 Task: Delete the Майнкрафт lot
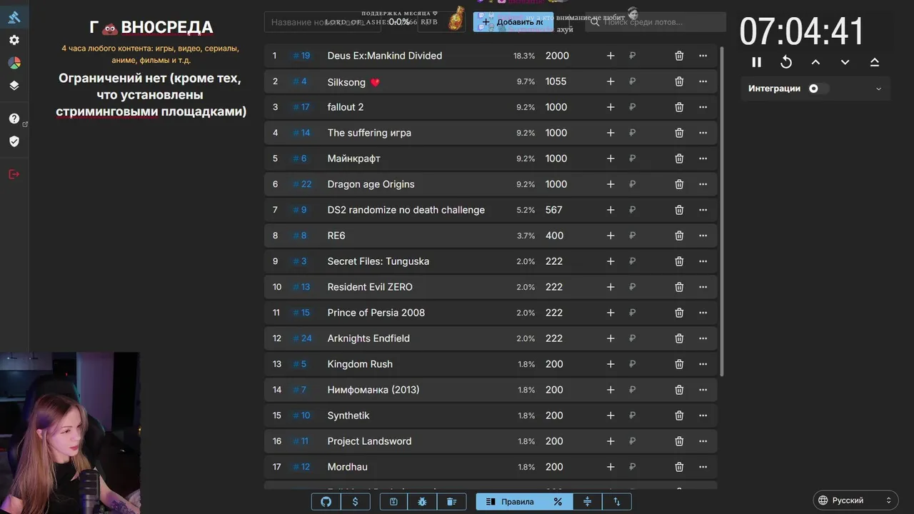point(679,158)
